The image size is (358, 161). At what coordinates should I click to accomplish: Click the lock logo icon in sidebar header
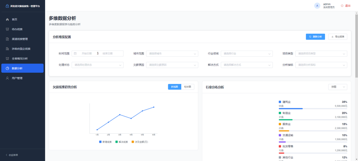[7, 6]
